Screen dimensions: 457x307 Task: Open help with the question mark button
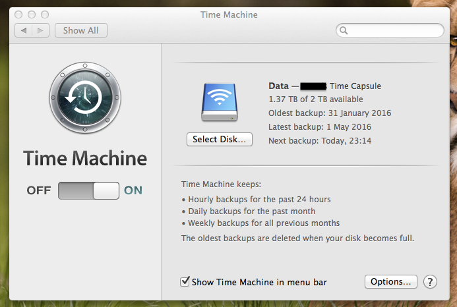pyautogui.click(x=430, y=282)
